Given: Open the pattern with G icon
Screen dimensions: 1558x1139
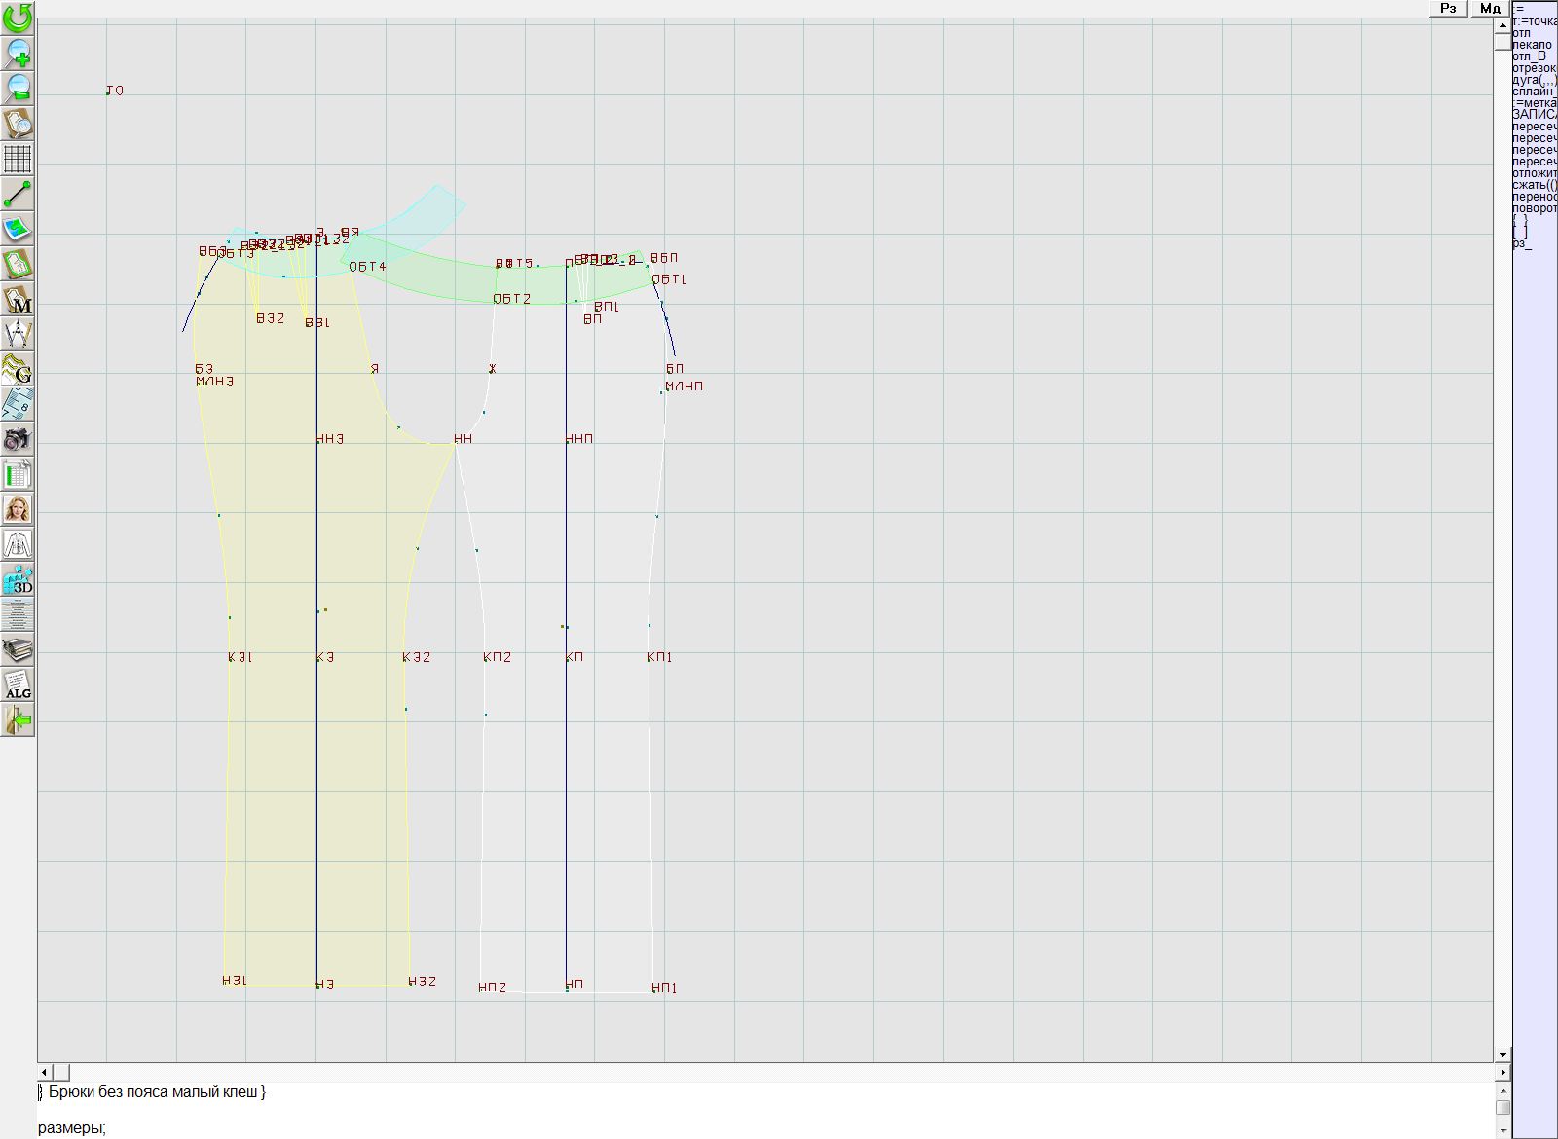Looking at the screenshot, I should (x=18, y=369).
